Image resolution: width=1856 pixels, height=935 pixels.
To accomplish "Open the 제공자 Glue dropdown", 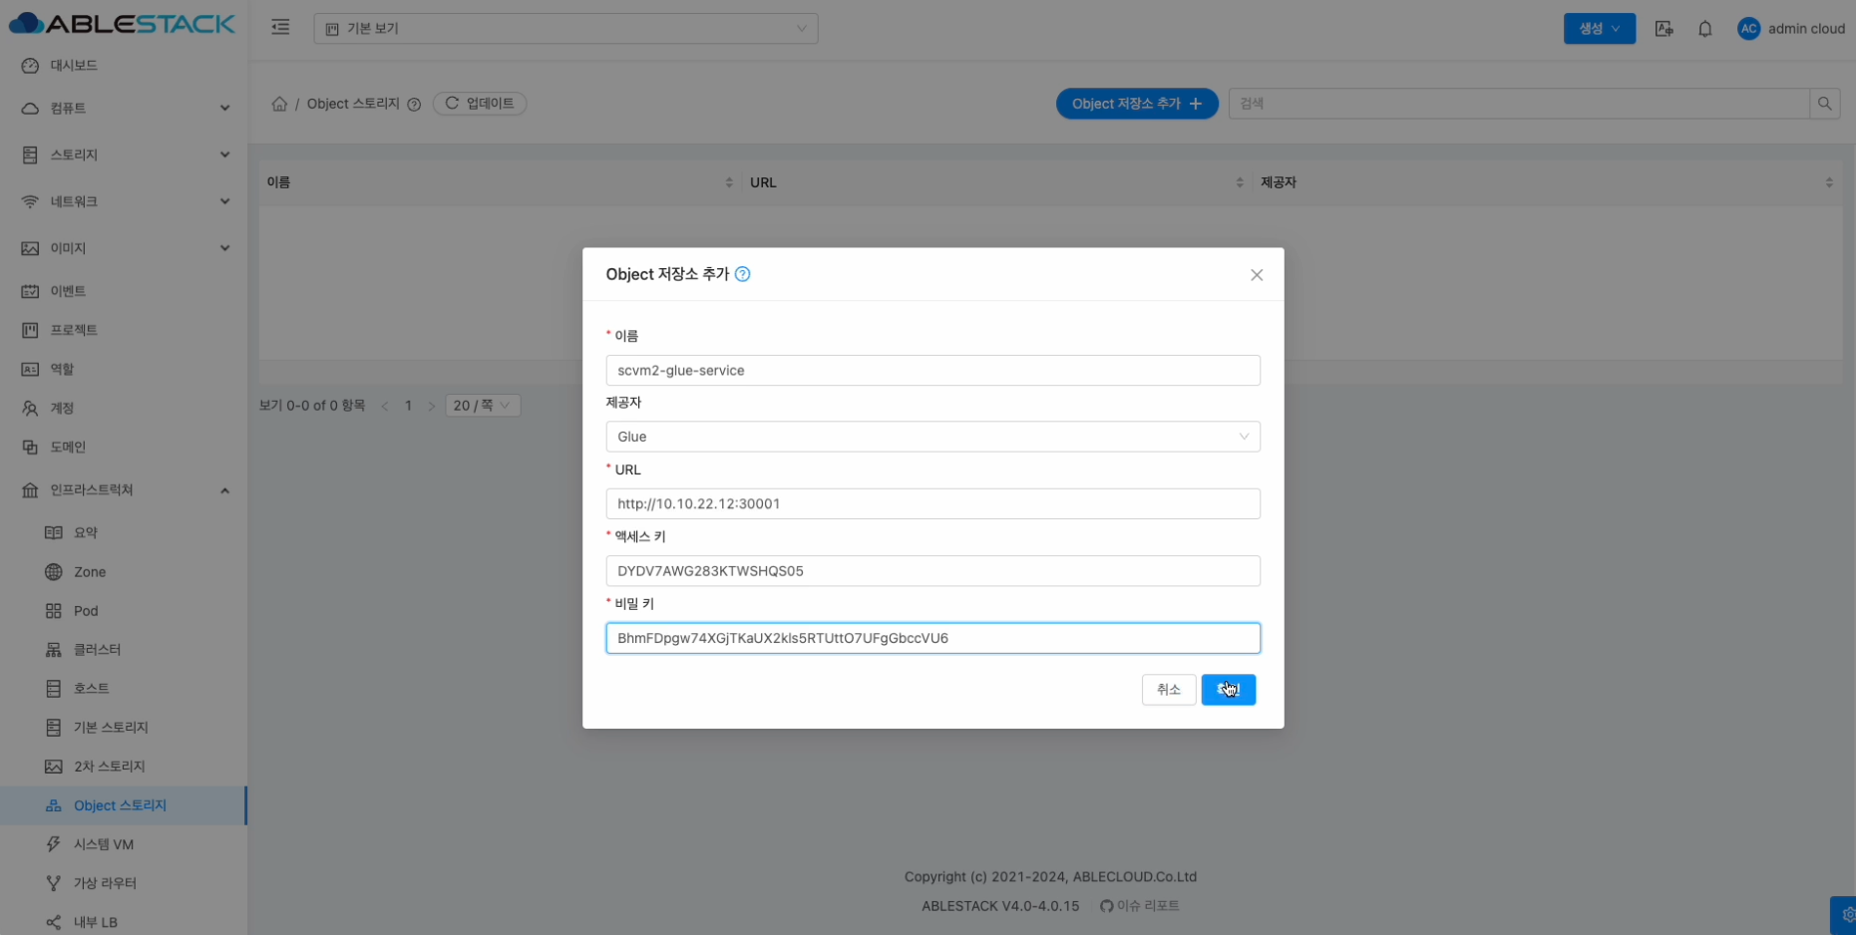I will 932,437.
